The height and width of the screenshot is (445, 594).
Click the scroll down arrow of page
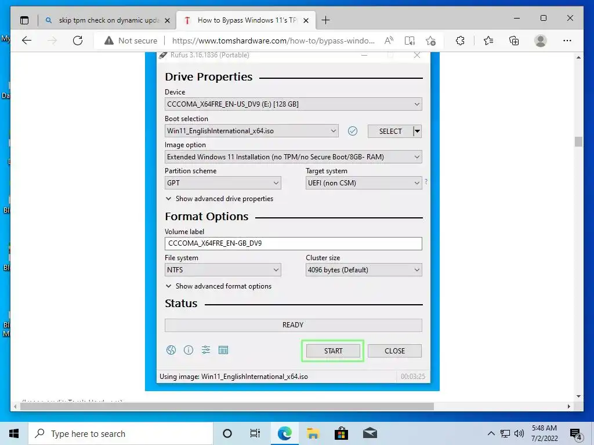[578, 396]
